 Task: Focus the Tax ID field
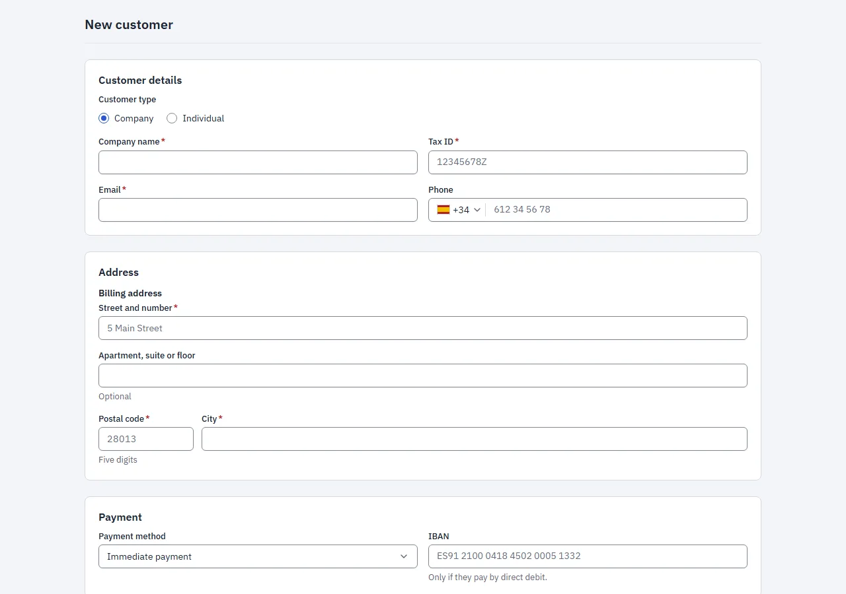(588, 162)
